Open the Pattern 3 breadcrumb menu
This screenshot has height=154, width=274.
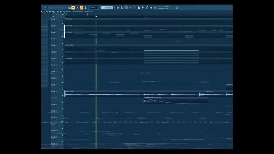click(88, 12)
